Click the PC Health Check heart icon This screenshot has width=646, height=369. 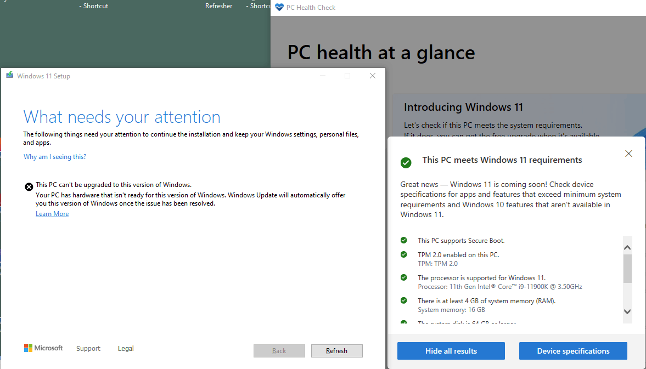[279, 8]
